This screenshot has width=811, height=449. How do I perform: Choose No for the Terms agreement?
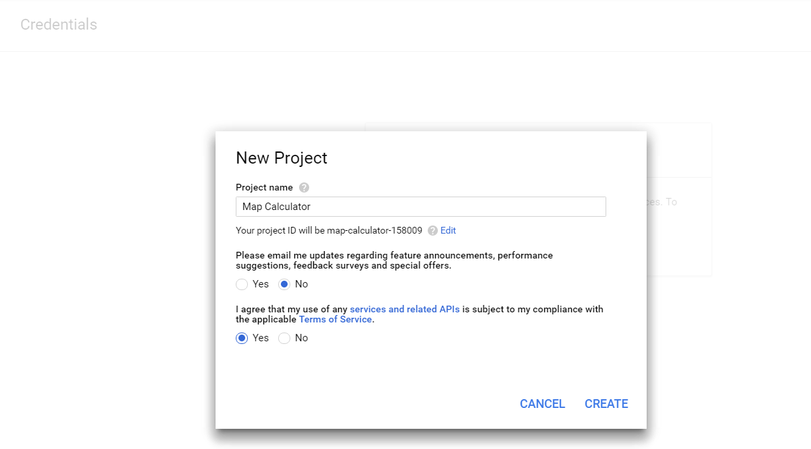point(284,338)
